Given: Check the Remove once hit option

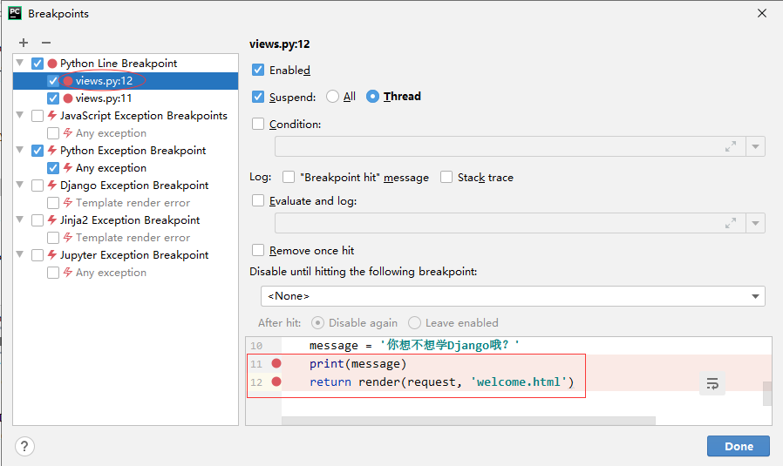Looking at the screenshot, I should click(258, 250).
